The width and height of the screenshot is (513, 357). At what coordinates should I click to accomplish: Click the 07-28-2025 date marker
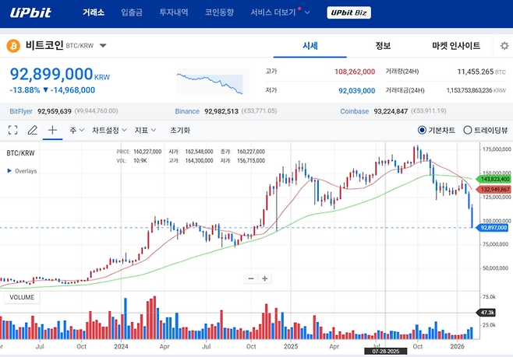(386, 352)
